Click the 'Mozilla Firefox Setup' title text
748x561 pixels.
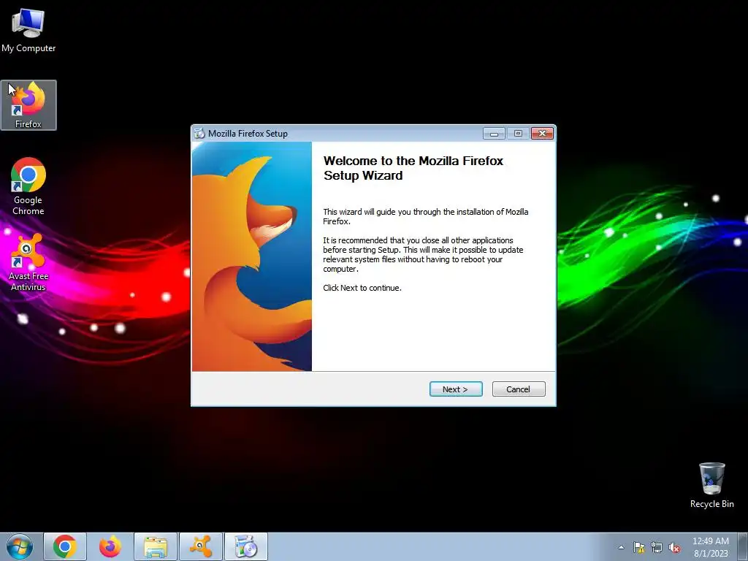pyautogui.click(x=248, y=134)
